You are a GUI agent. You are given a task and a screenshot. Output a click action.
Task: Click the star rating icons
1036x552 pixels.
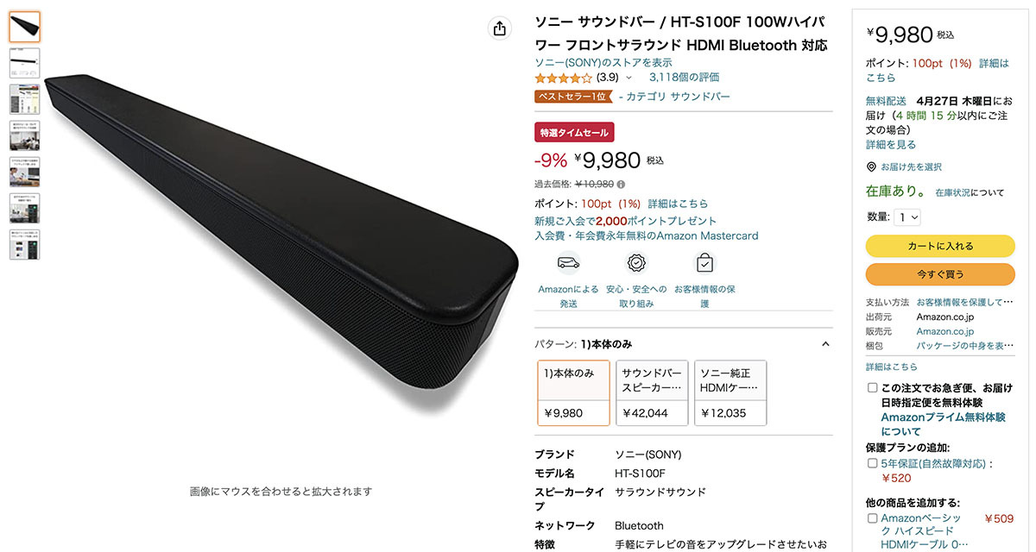click(x=564, y=78)
